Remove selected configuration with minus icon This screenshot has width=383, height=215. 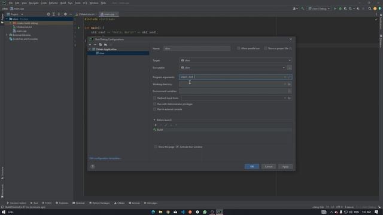[x=95, y=45]
